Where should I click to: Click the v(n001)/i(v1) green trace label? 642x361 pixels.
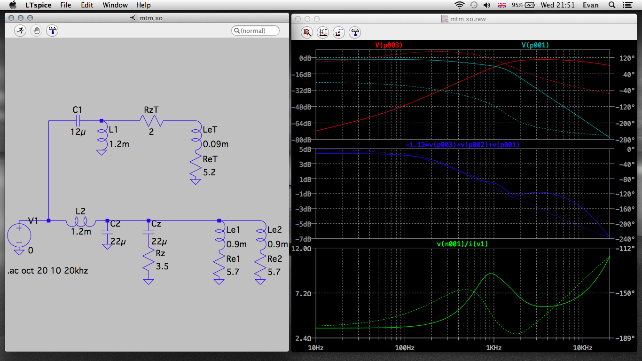[462, 243]
